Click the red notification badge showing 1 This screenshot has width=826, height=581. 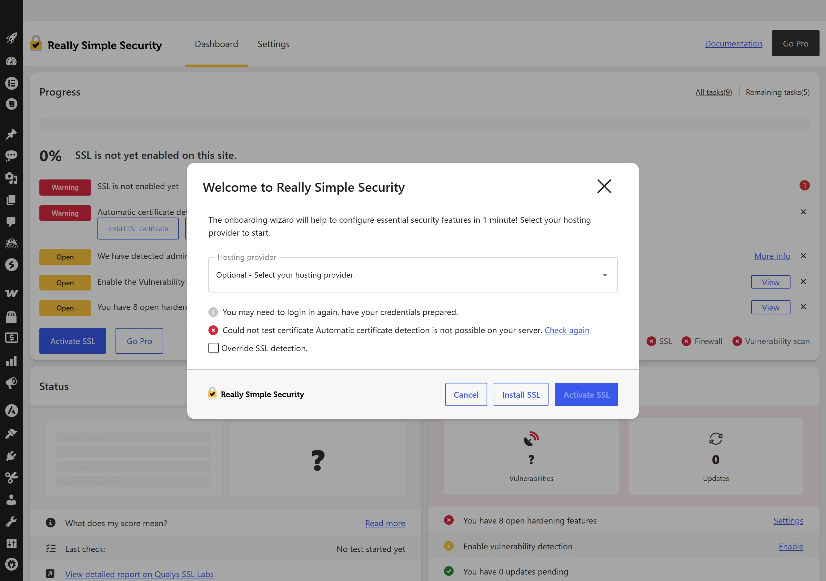(804, 185)
